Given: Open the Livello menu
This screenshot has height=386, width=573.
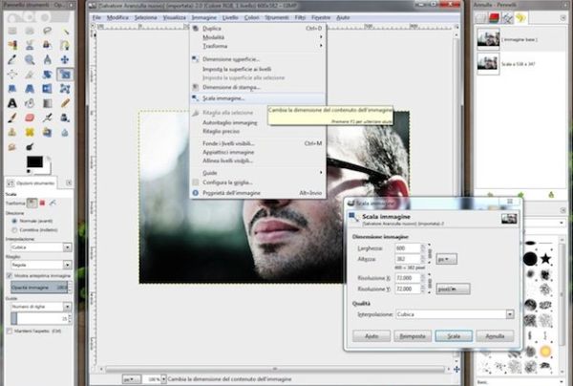Looking at the screenshot, I should point(230,17).
